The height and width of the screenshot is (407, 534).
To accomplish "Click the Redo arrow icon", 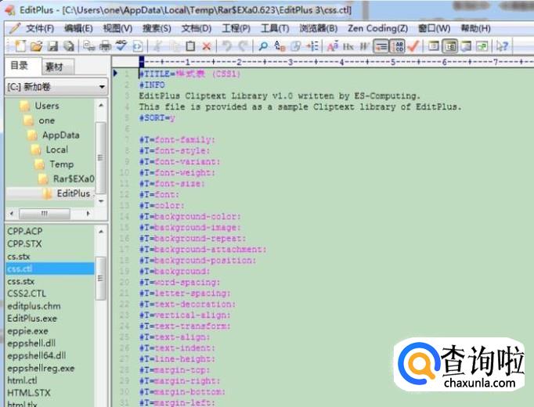I will (x=243, y=46).
